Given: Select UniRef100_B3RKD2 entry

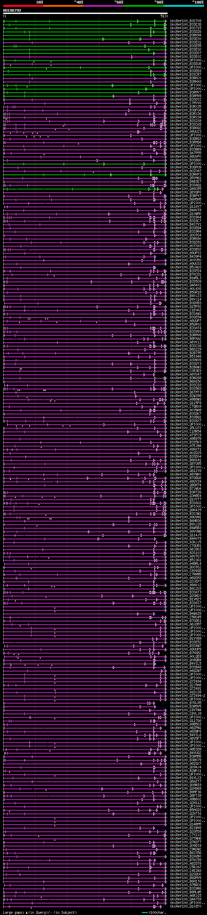Looking at the screenshot, I should tap(186, 128).
